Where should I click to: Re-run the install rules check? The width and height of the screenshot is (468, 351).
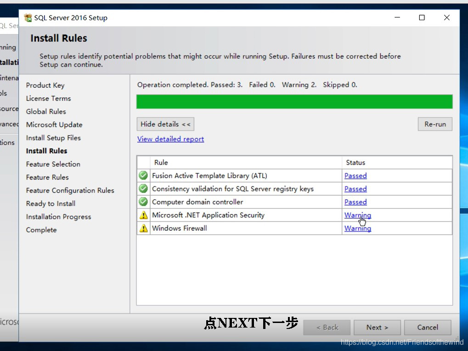[x=435, y=124]
